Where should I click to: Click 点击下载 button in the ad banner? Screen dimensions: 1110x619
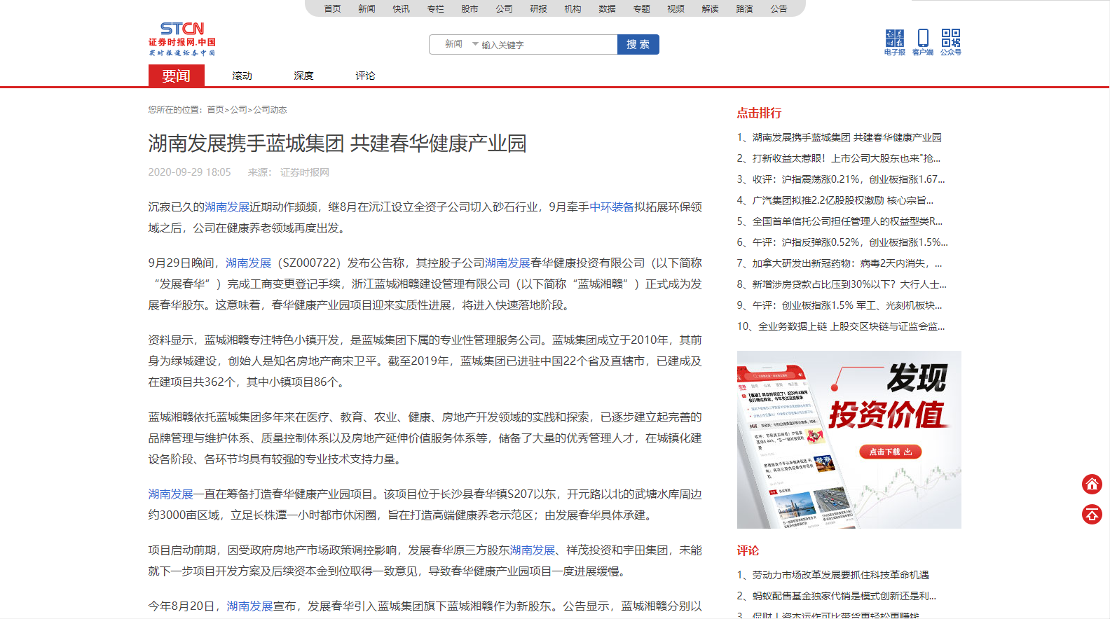click(x=890, y=452)
